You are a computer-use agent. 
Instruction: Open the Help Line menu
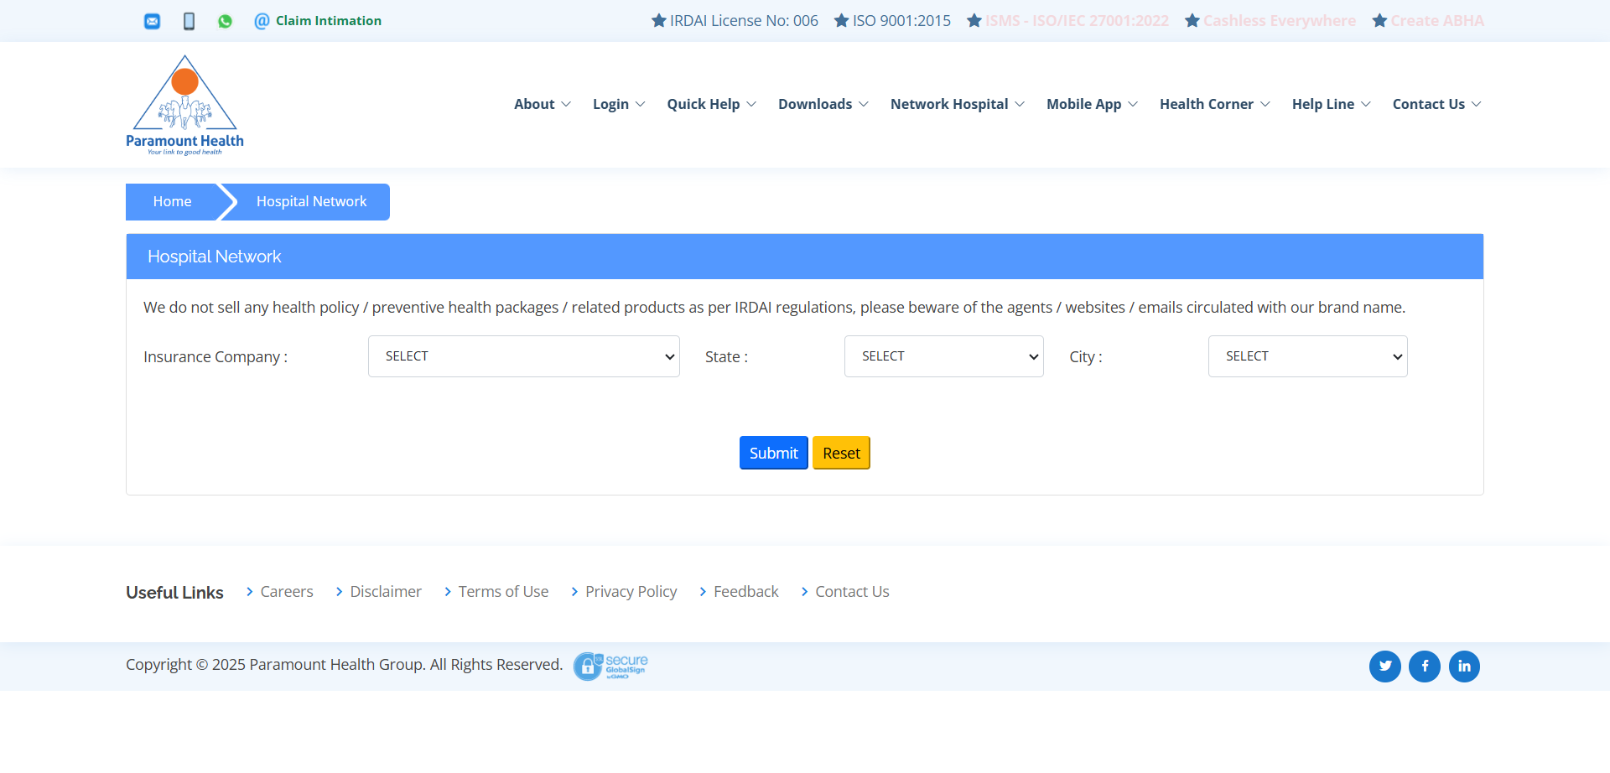coord(1332,104)
